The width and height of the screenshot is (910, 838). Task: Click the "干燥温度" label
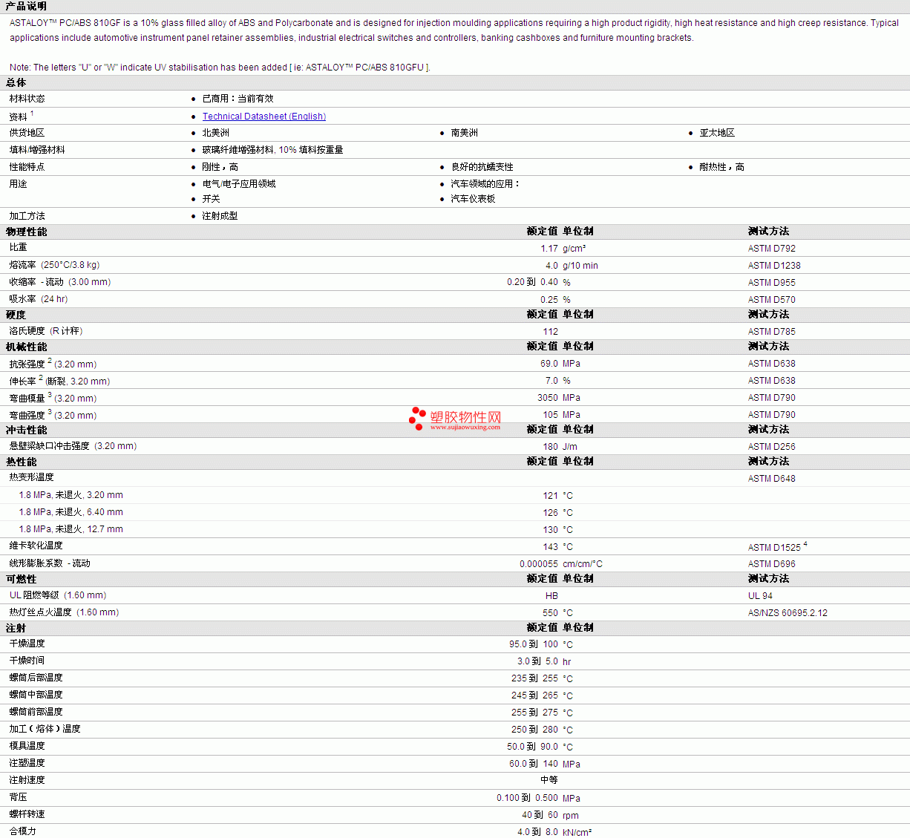27,644
